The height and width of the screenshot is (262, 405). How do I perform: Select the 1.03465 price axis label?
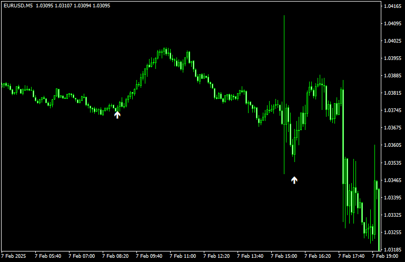[391, 180]
